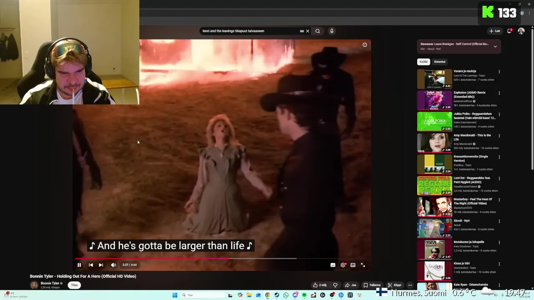Open WhatsApp from the taskbar
The width and height of the screenshot is (534, 300).
point(286,295)
